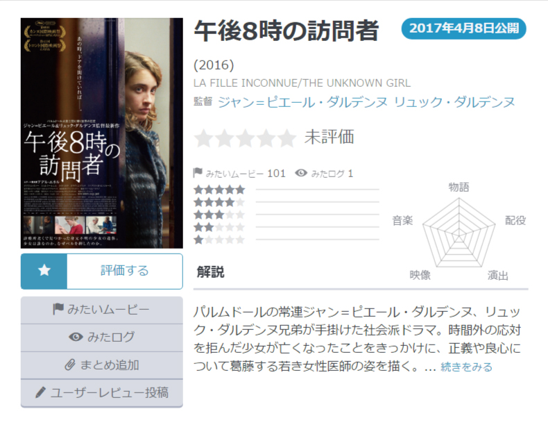The height and width of the screenshot is (432, 548).
Task: Click the 演出 radar axis label
Action: (497, 275)
